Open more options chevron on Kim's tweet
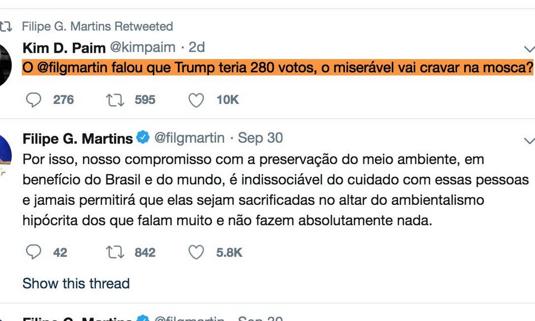 529,49
